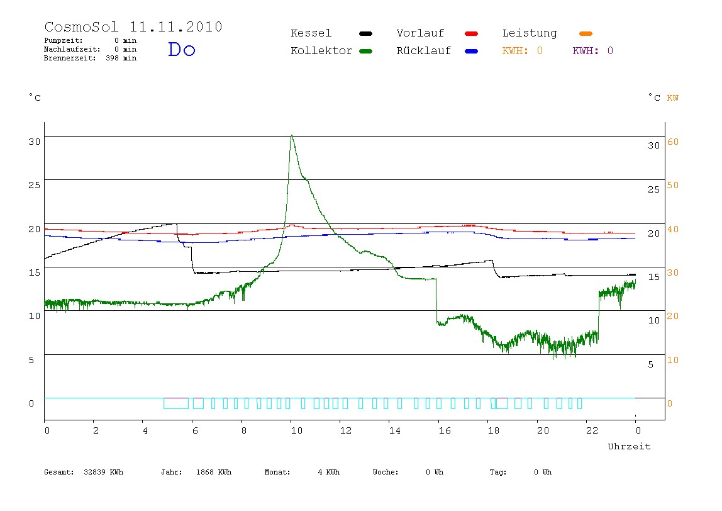722x511 pixels.
Task: Click the green Kollektor legend swatch
Action: click(x=365, y=51)
